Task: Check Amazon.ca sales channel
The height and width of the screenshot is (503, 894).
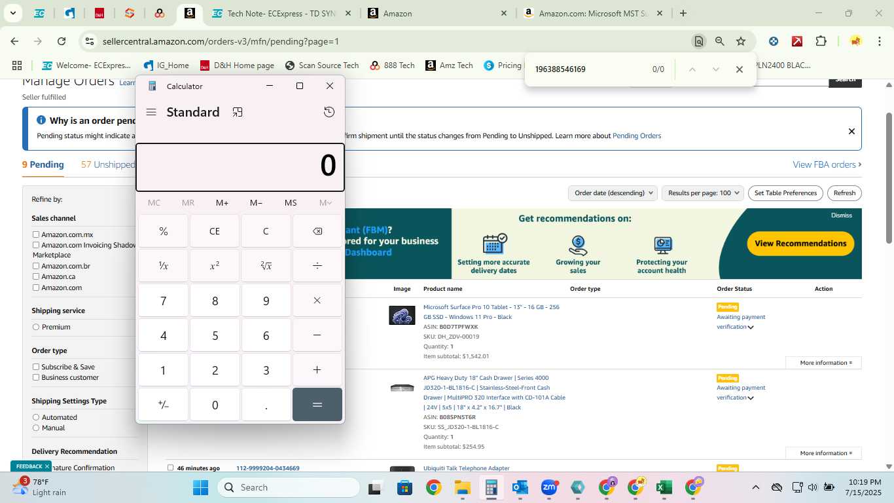Action: 36,276
